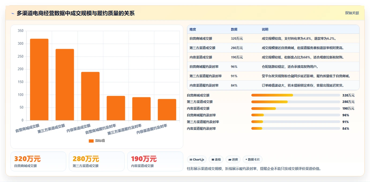The image size is (370, 182).
Task: Click the 84% progress bar
Action: [296, 129]
